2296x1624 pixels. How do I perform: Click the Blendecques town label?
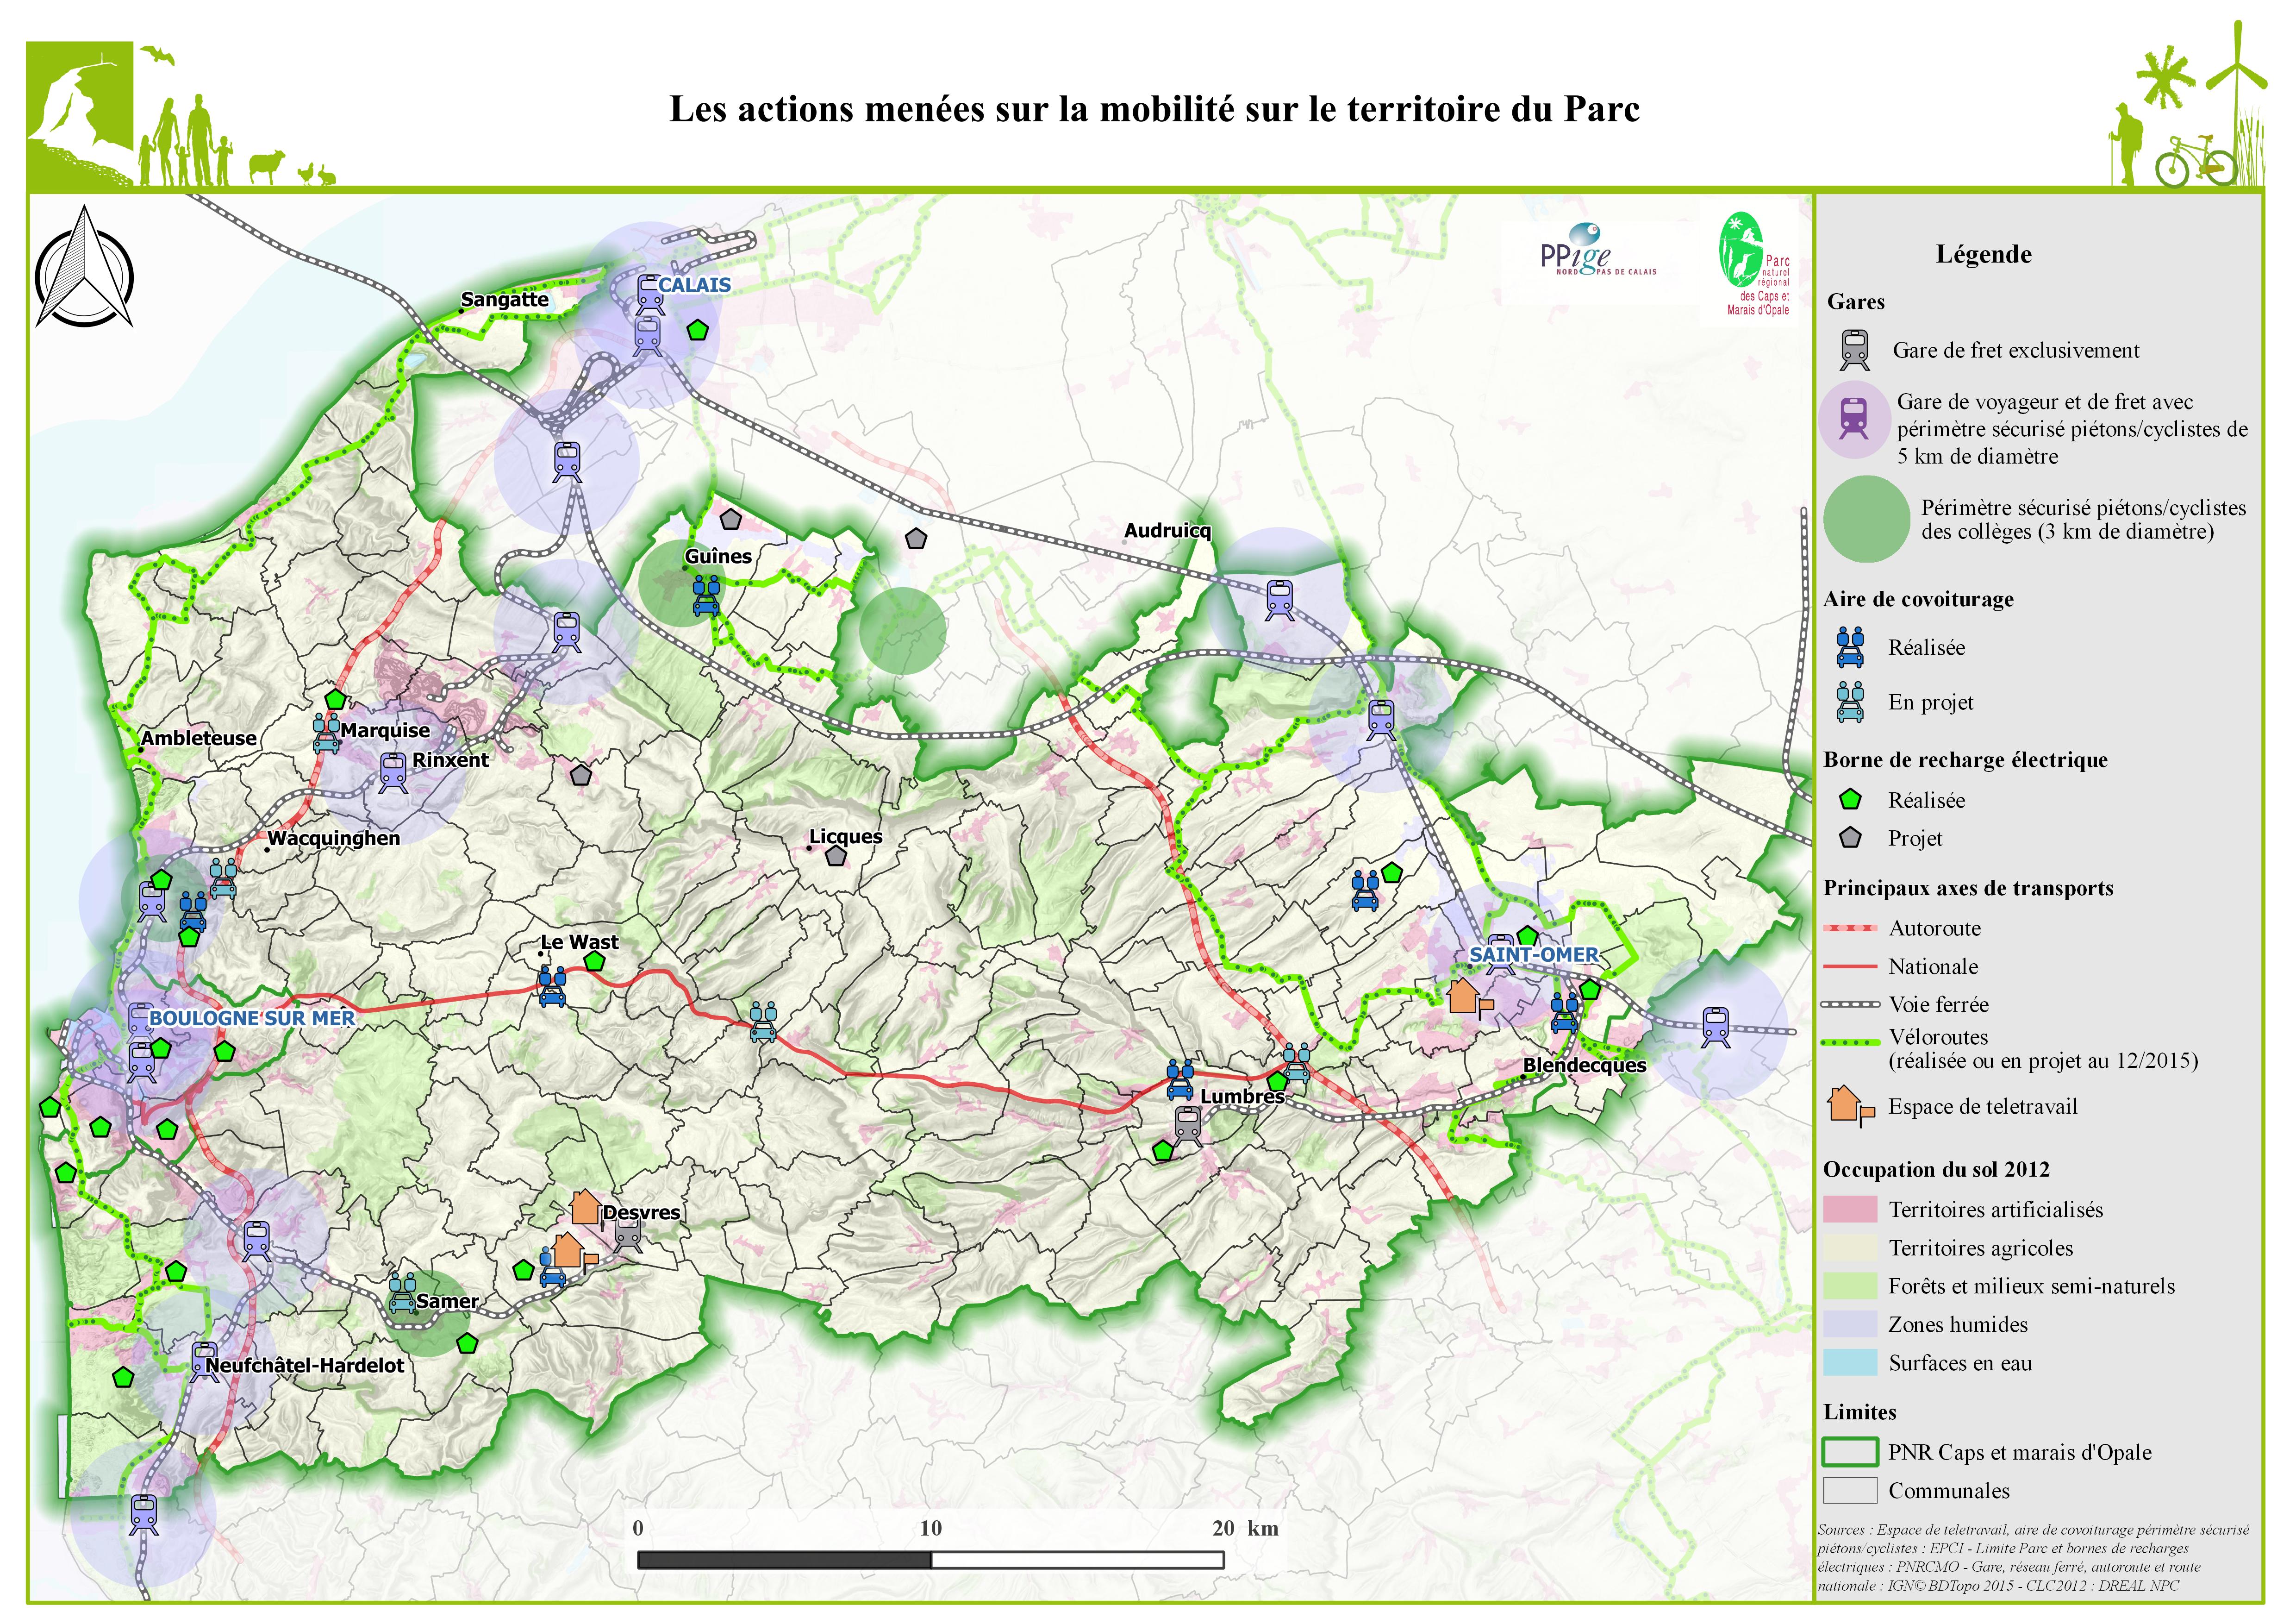click(x=1584, y=1066)
